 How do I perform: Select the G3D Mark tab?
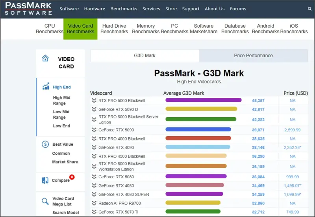[145, 56]
